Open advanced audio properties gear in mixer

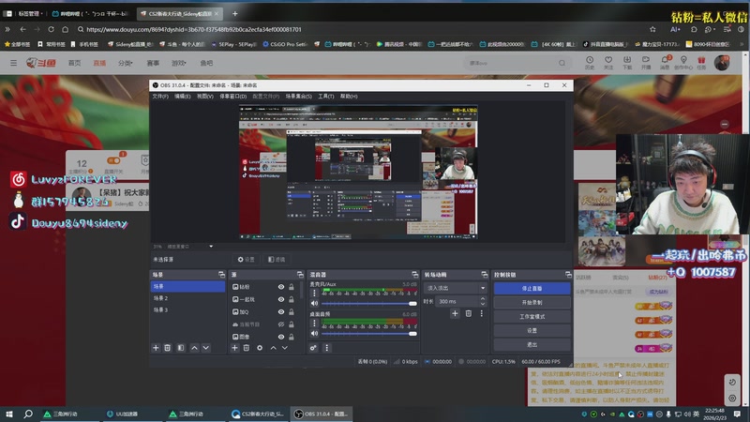(x=313, y=348)
